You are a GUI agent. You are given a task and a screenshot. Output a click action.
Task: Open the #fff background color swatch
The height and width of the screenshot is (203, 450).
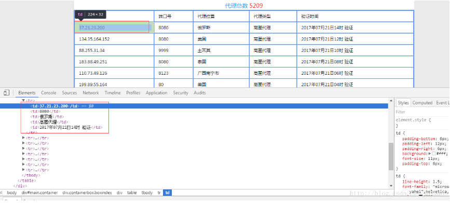point(433,154)
